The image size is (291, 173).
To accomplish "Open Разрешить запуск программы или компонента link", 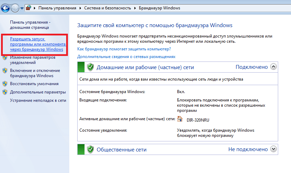I will (x=38, y=44).
